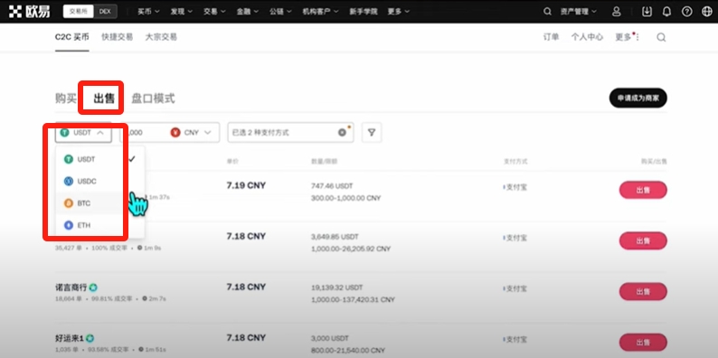Click the OKX 欧易 logo

tap(29, 12)
